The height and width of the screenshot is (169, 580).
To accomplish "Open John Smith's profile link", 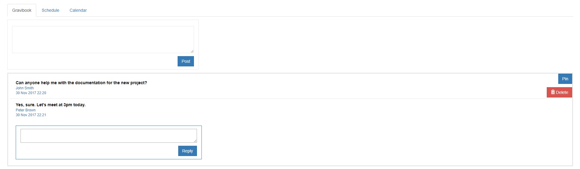I will (x=25, y=88).
